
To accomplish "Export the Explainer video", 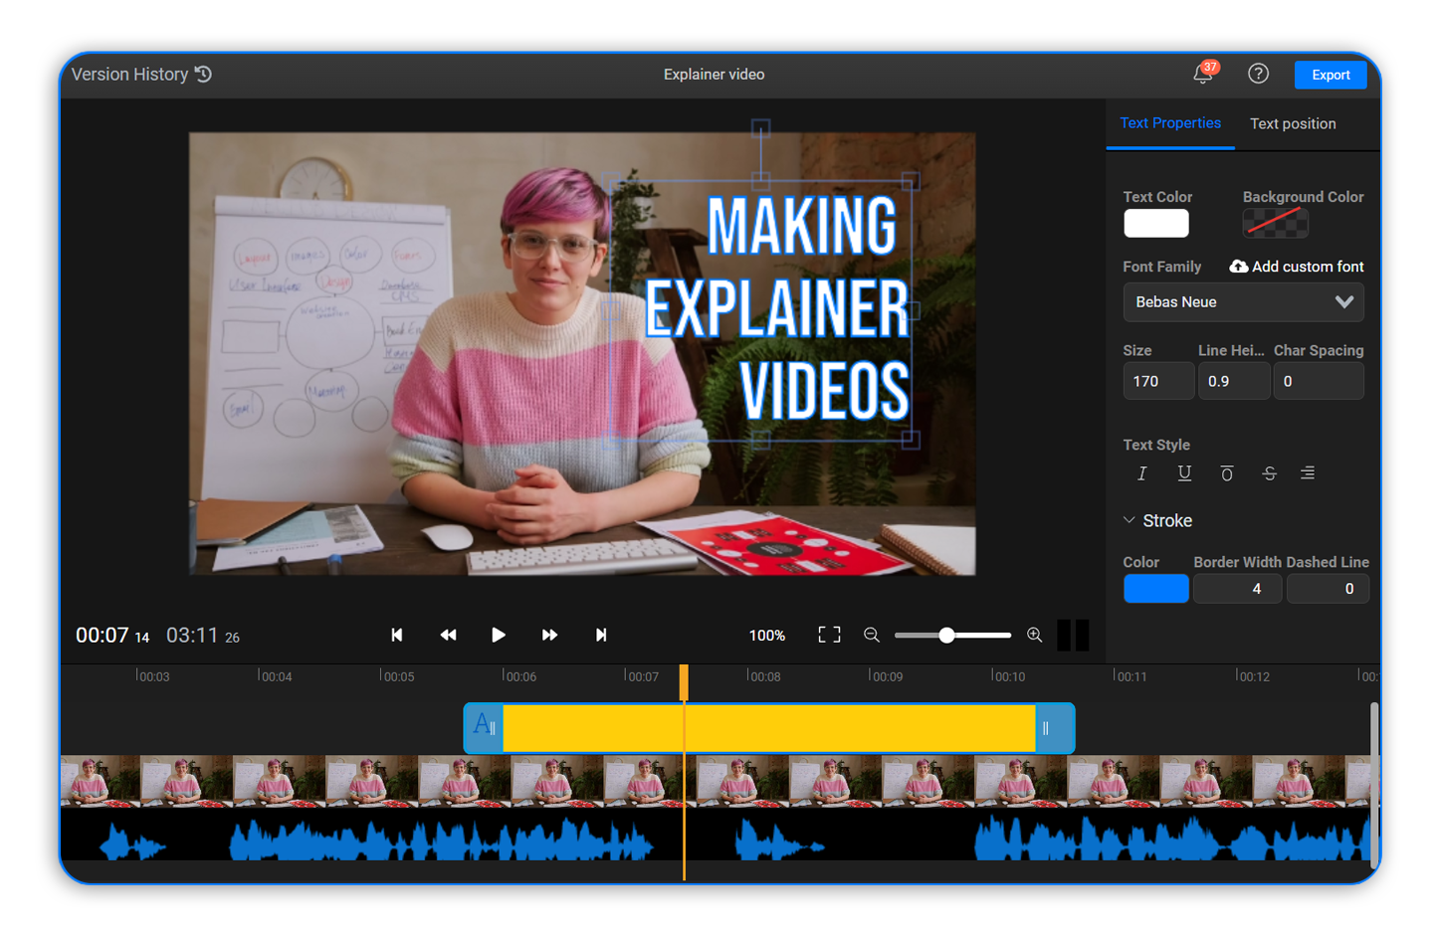I will [1331, 74].
